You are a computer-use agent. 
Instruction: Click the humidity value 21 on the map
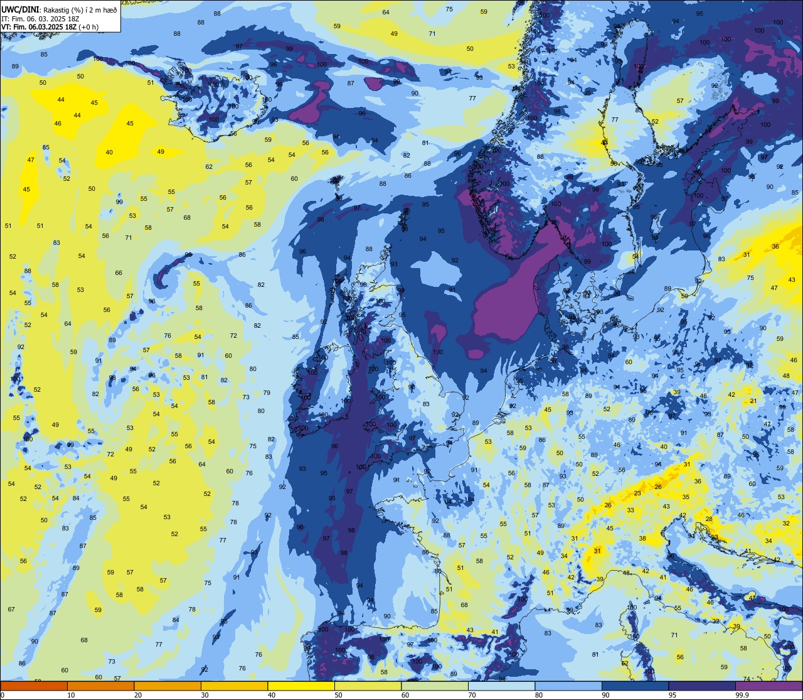tap(753, 401)
